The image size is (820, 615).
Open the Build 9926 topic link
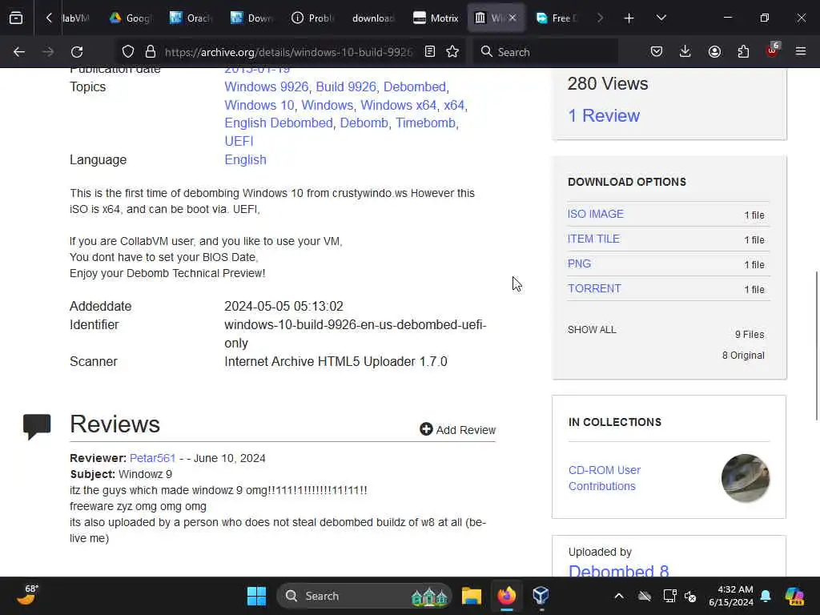[x=346, y=86]
